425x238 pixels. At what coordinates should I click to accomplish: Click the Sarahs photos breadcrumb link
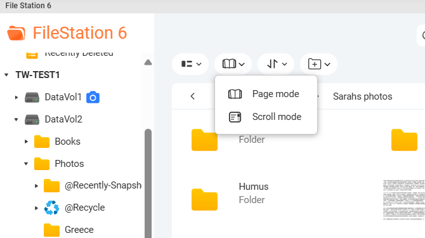(362, 96)
